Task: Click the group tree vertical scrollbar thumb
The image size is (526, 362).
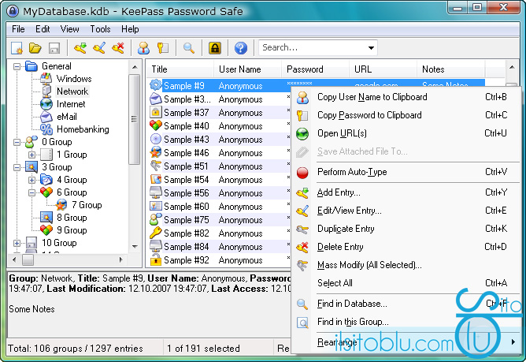Action: click(135, 119)
